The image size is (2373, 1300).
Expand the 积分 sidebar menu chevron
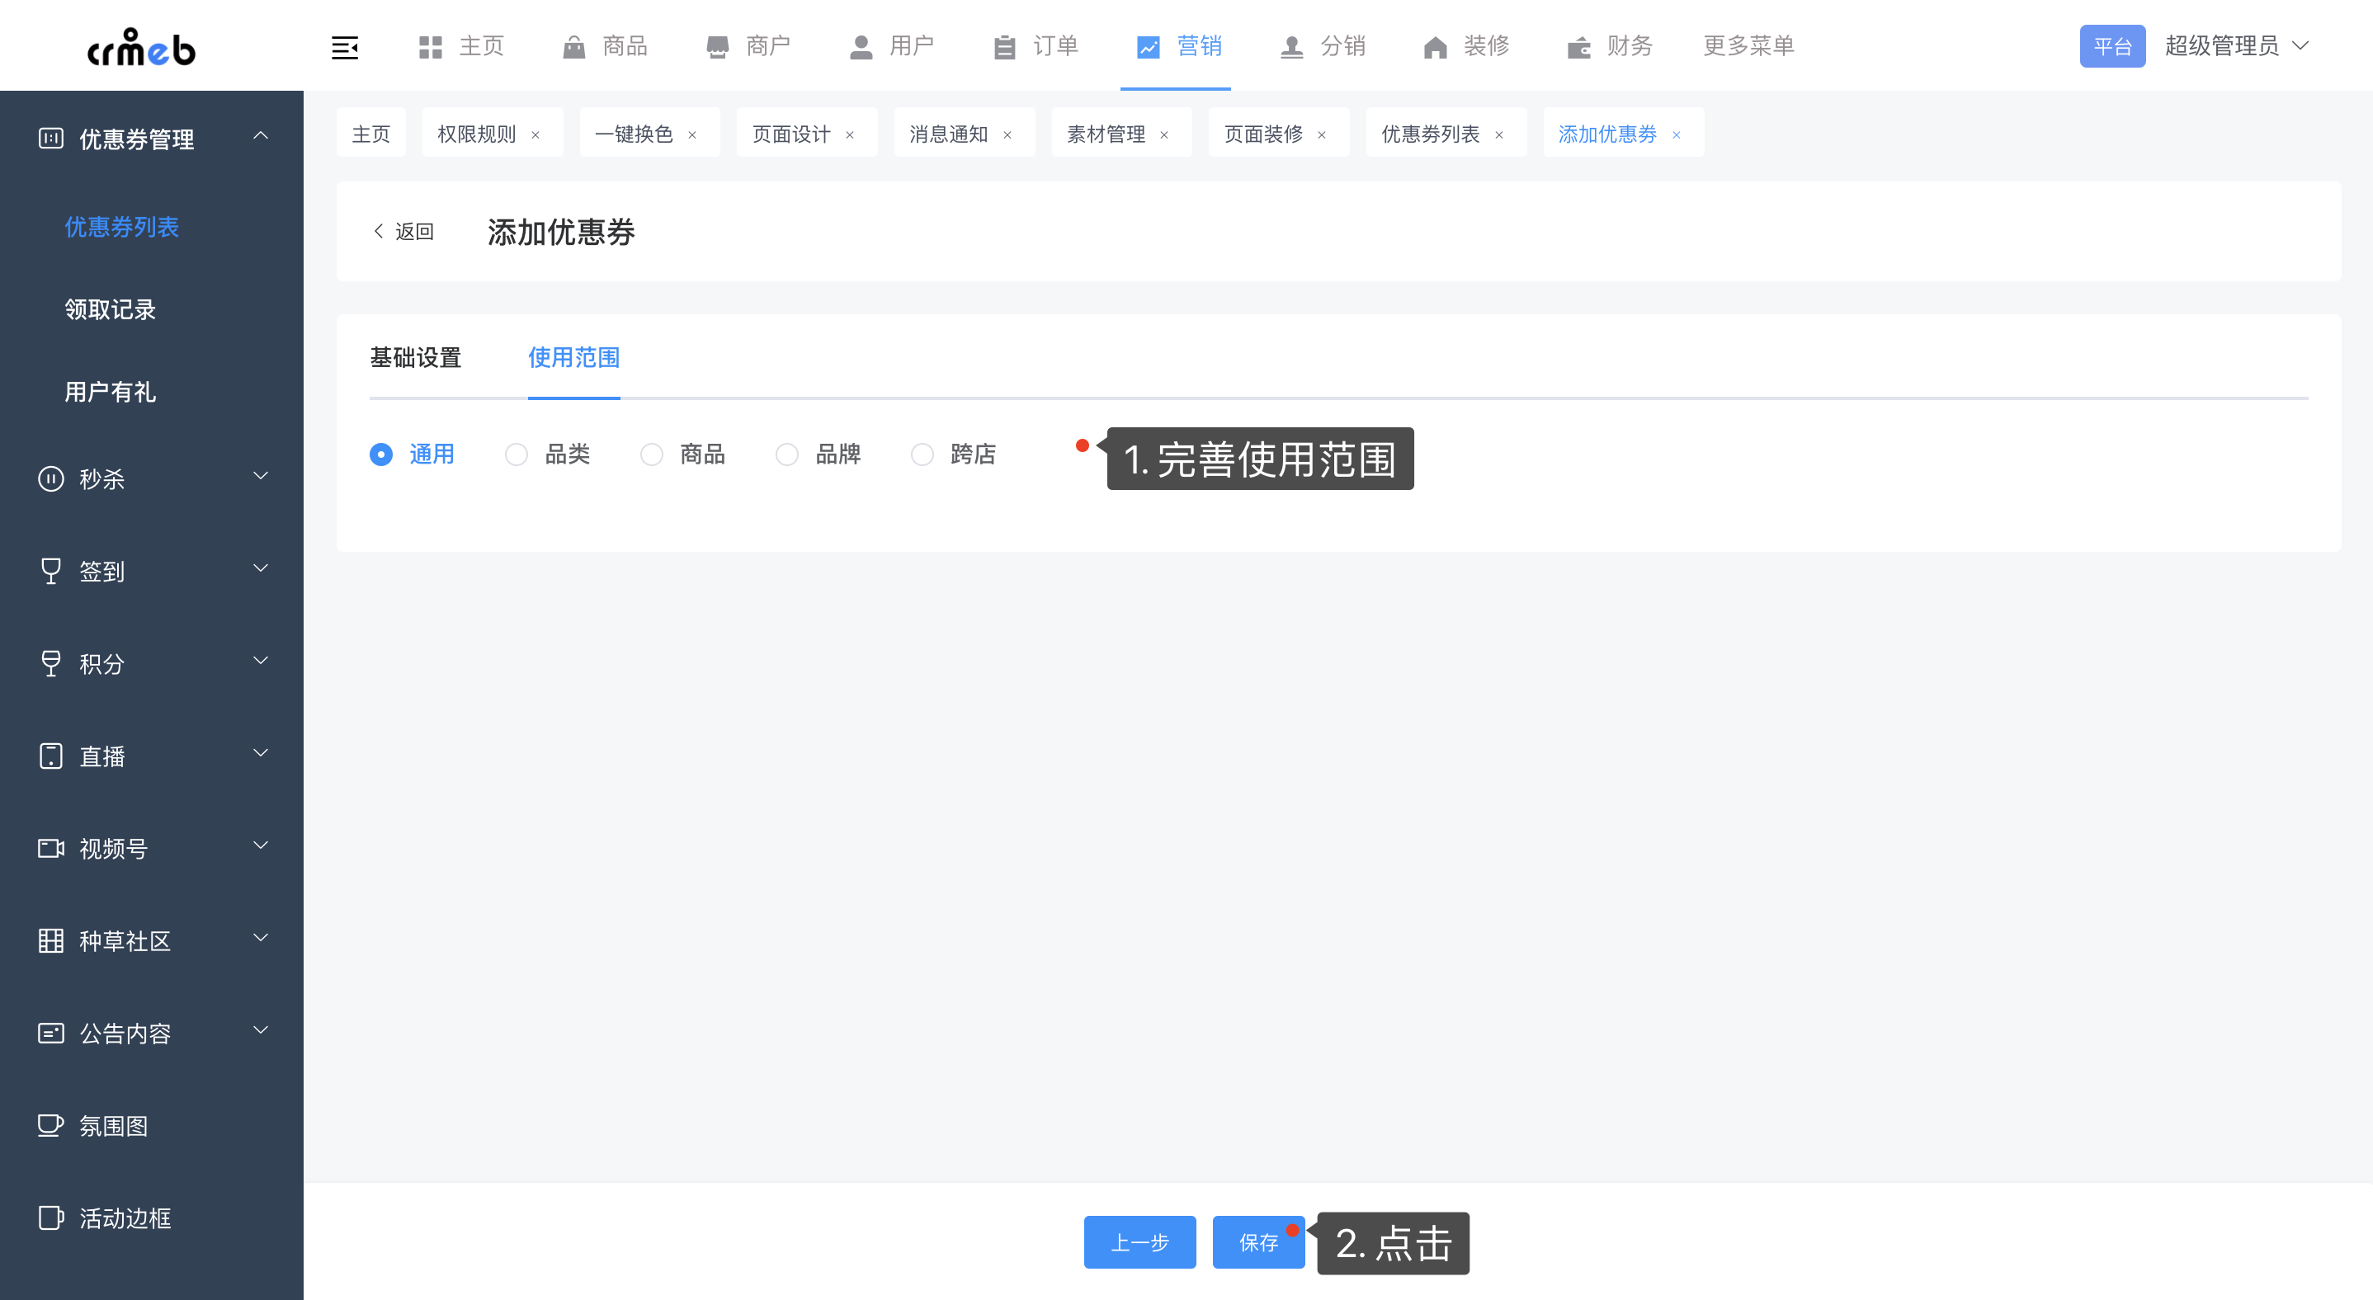(261, 660)
